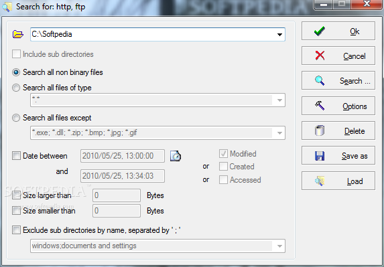
Task: Click the hammer icon on Options
Action: (x=320, y=106)
